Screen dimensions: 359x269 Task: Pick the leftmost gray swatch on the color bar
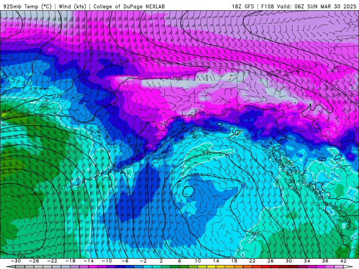click(20, 267)
